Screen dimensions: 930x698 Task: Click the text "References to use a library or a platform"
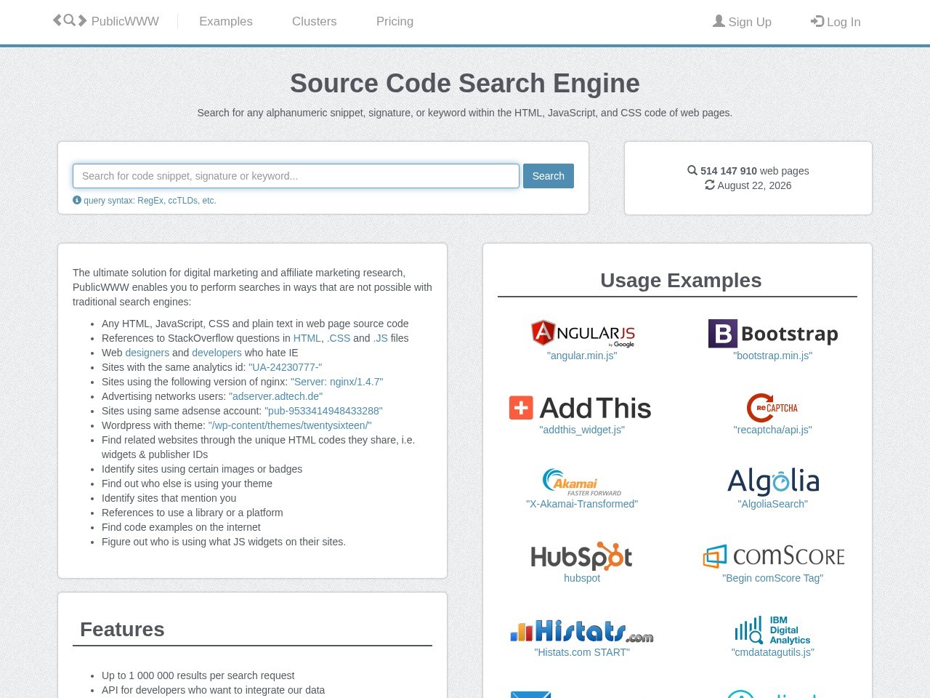click(x=193, y=513)
